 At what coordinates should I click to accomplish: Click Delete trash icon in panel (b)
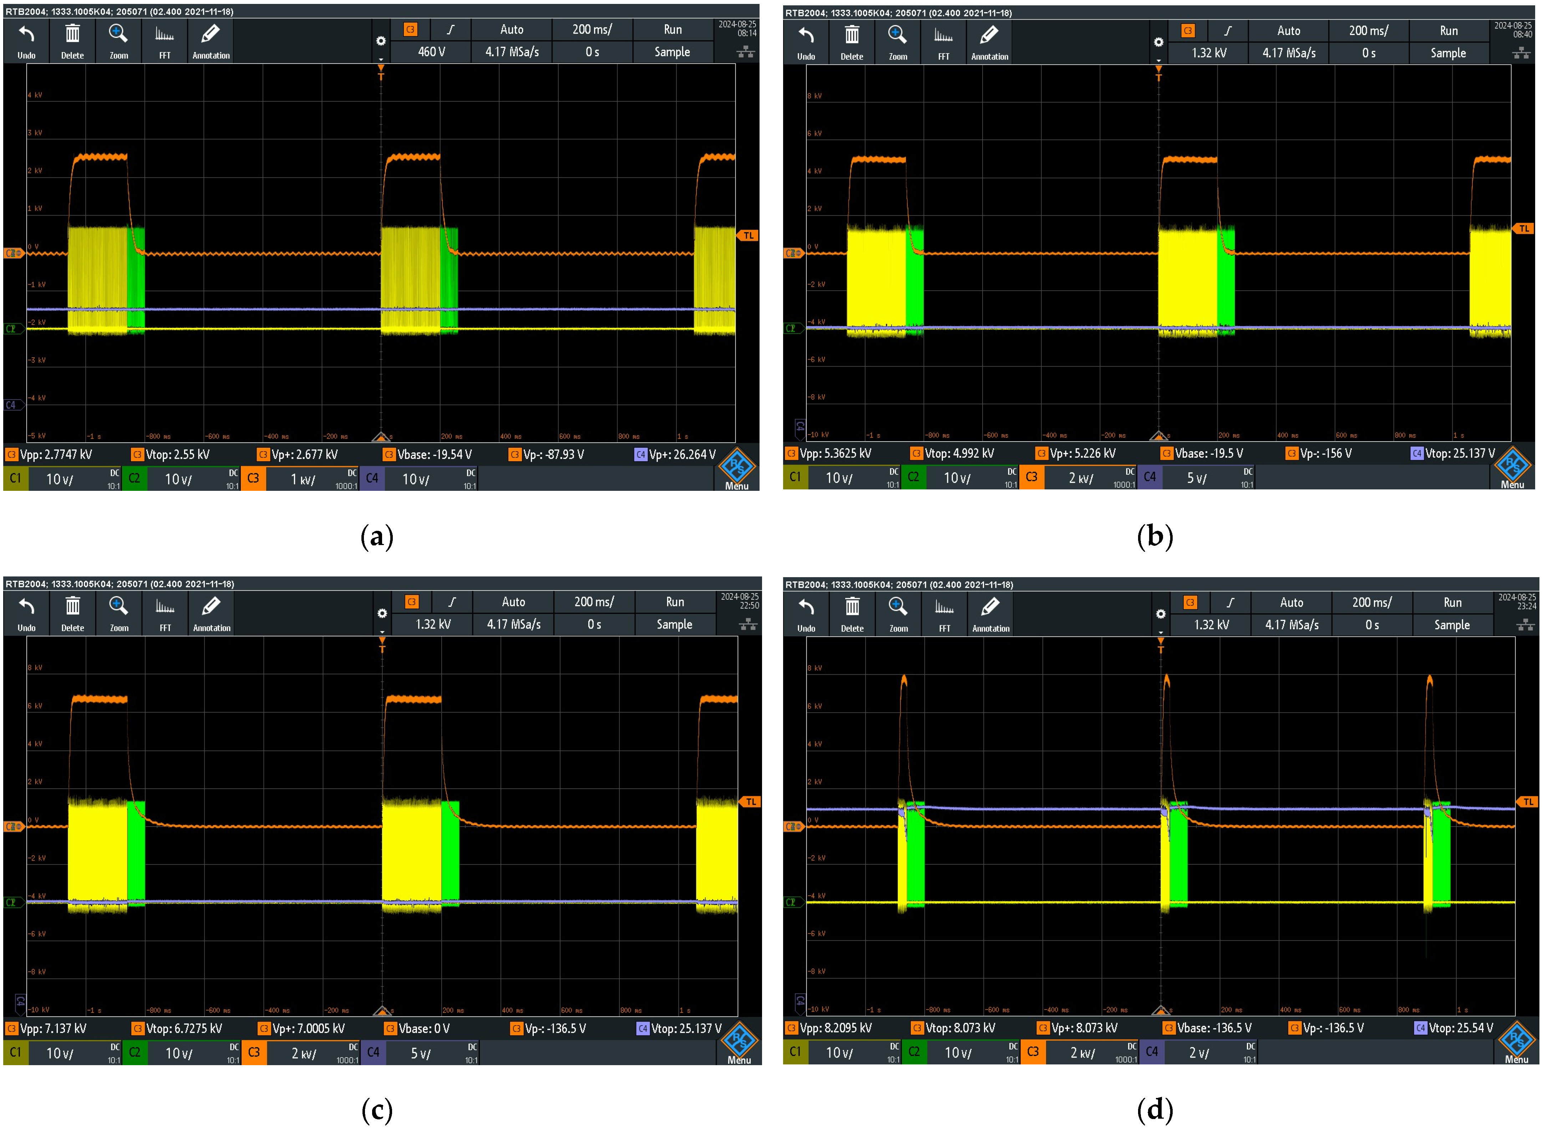(852, 42)
